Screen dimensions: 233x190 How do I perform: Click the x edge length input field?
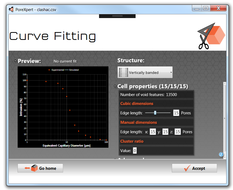(153, 132)
